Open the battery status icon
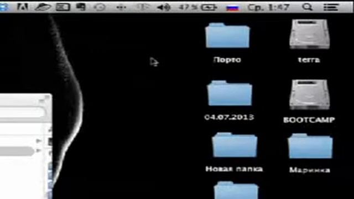Screen dimensions: 354x199 click(x=209, y=7)
